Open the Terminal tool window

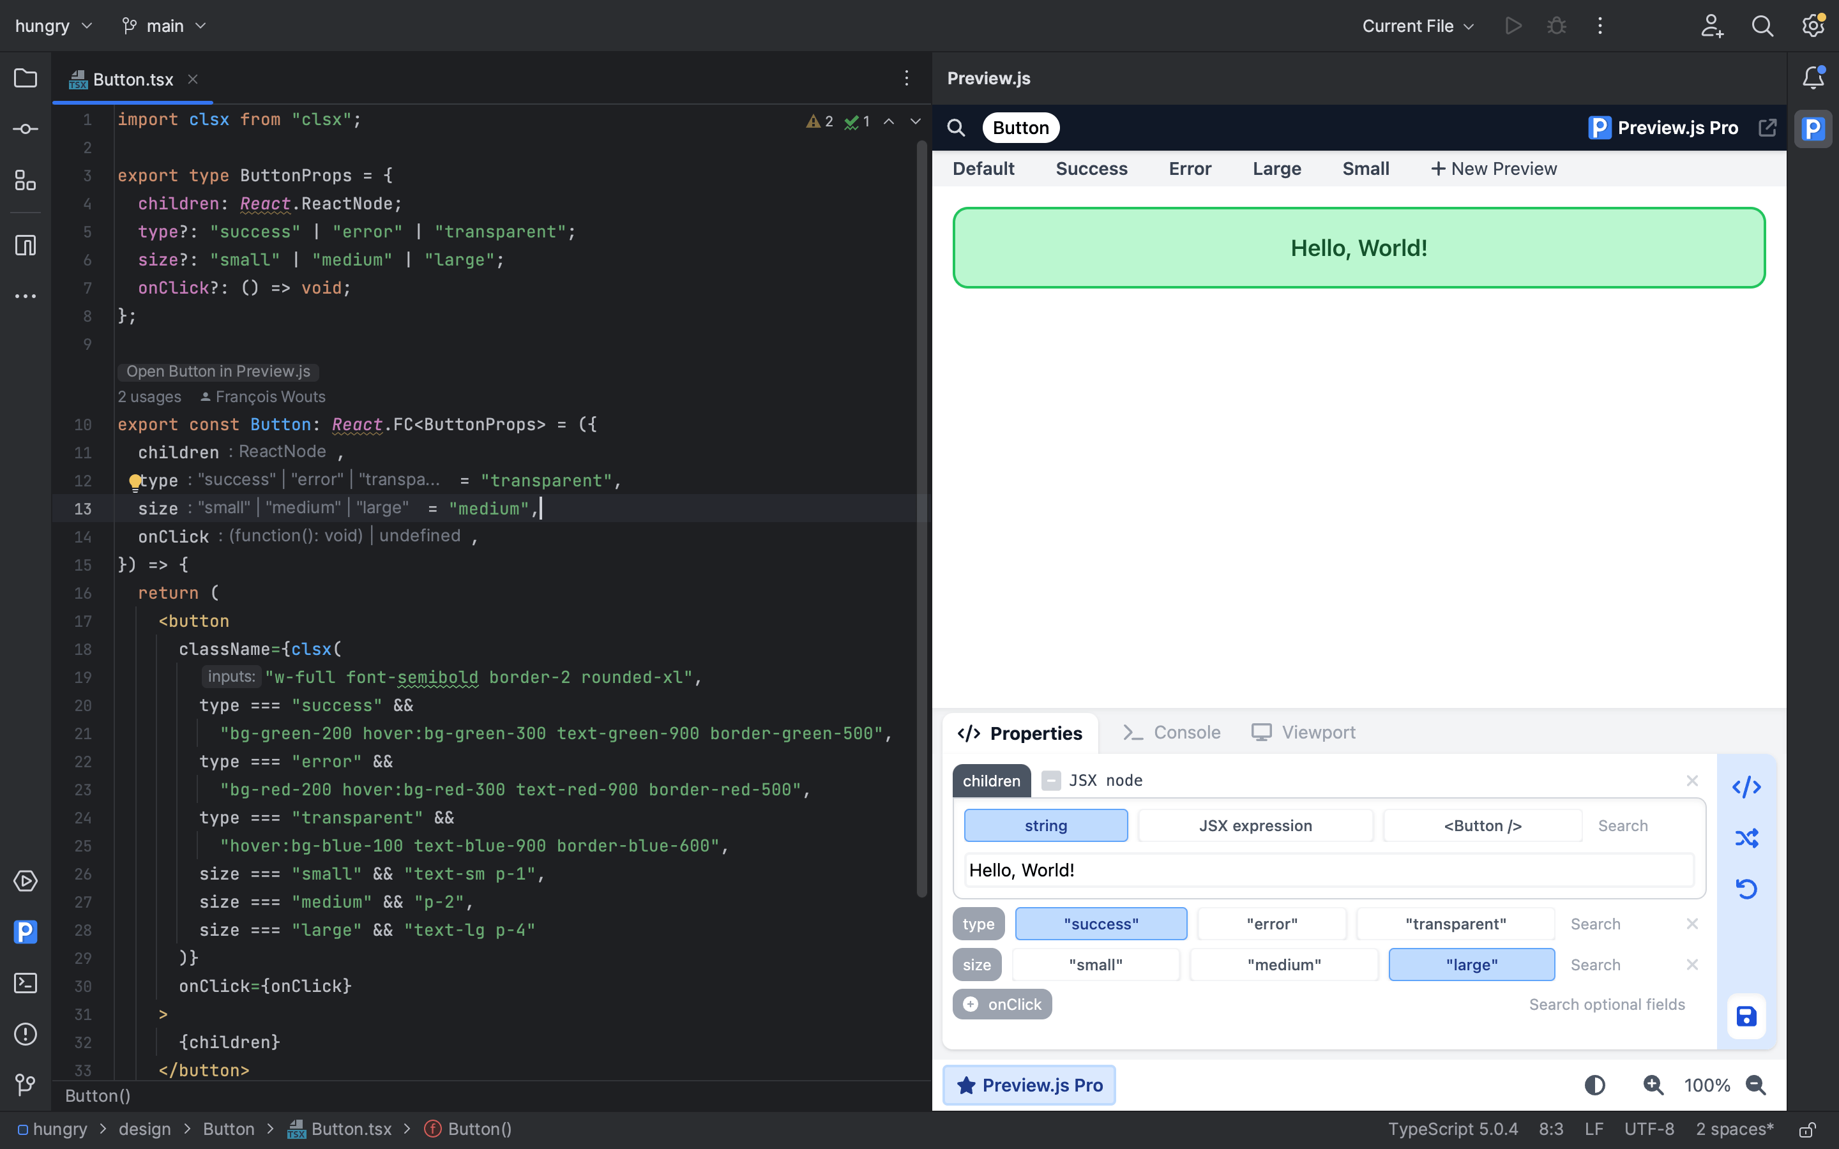click(x=25, y=982)
